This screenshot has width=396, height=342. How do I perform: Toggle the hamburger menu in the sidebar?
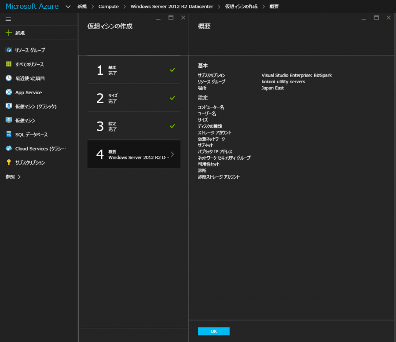(8, 19)
